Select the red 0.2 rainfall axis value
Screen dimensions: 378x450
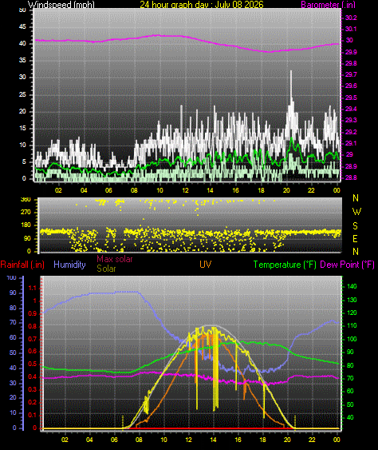33,402
